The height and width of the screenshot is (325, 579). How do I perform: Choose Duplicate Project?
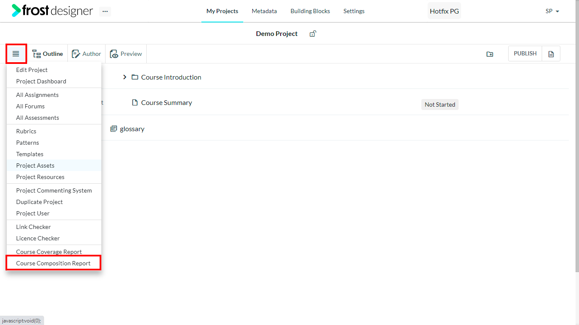(54, 202)
